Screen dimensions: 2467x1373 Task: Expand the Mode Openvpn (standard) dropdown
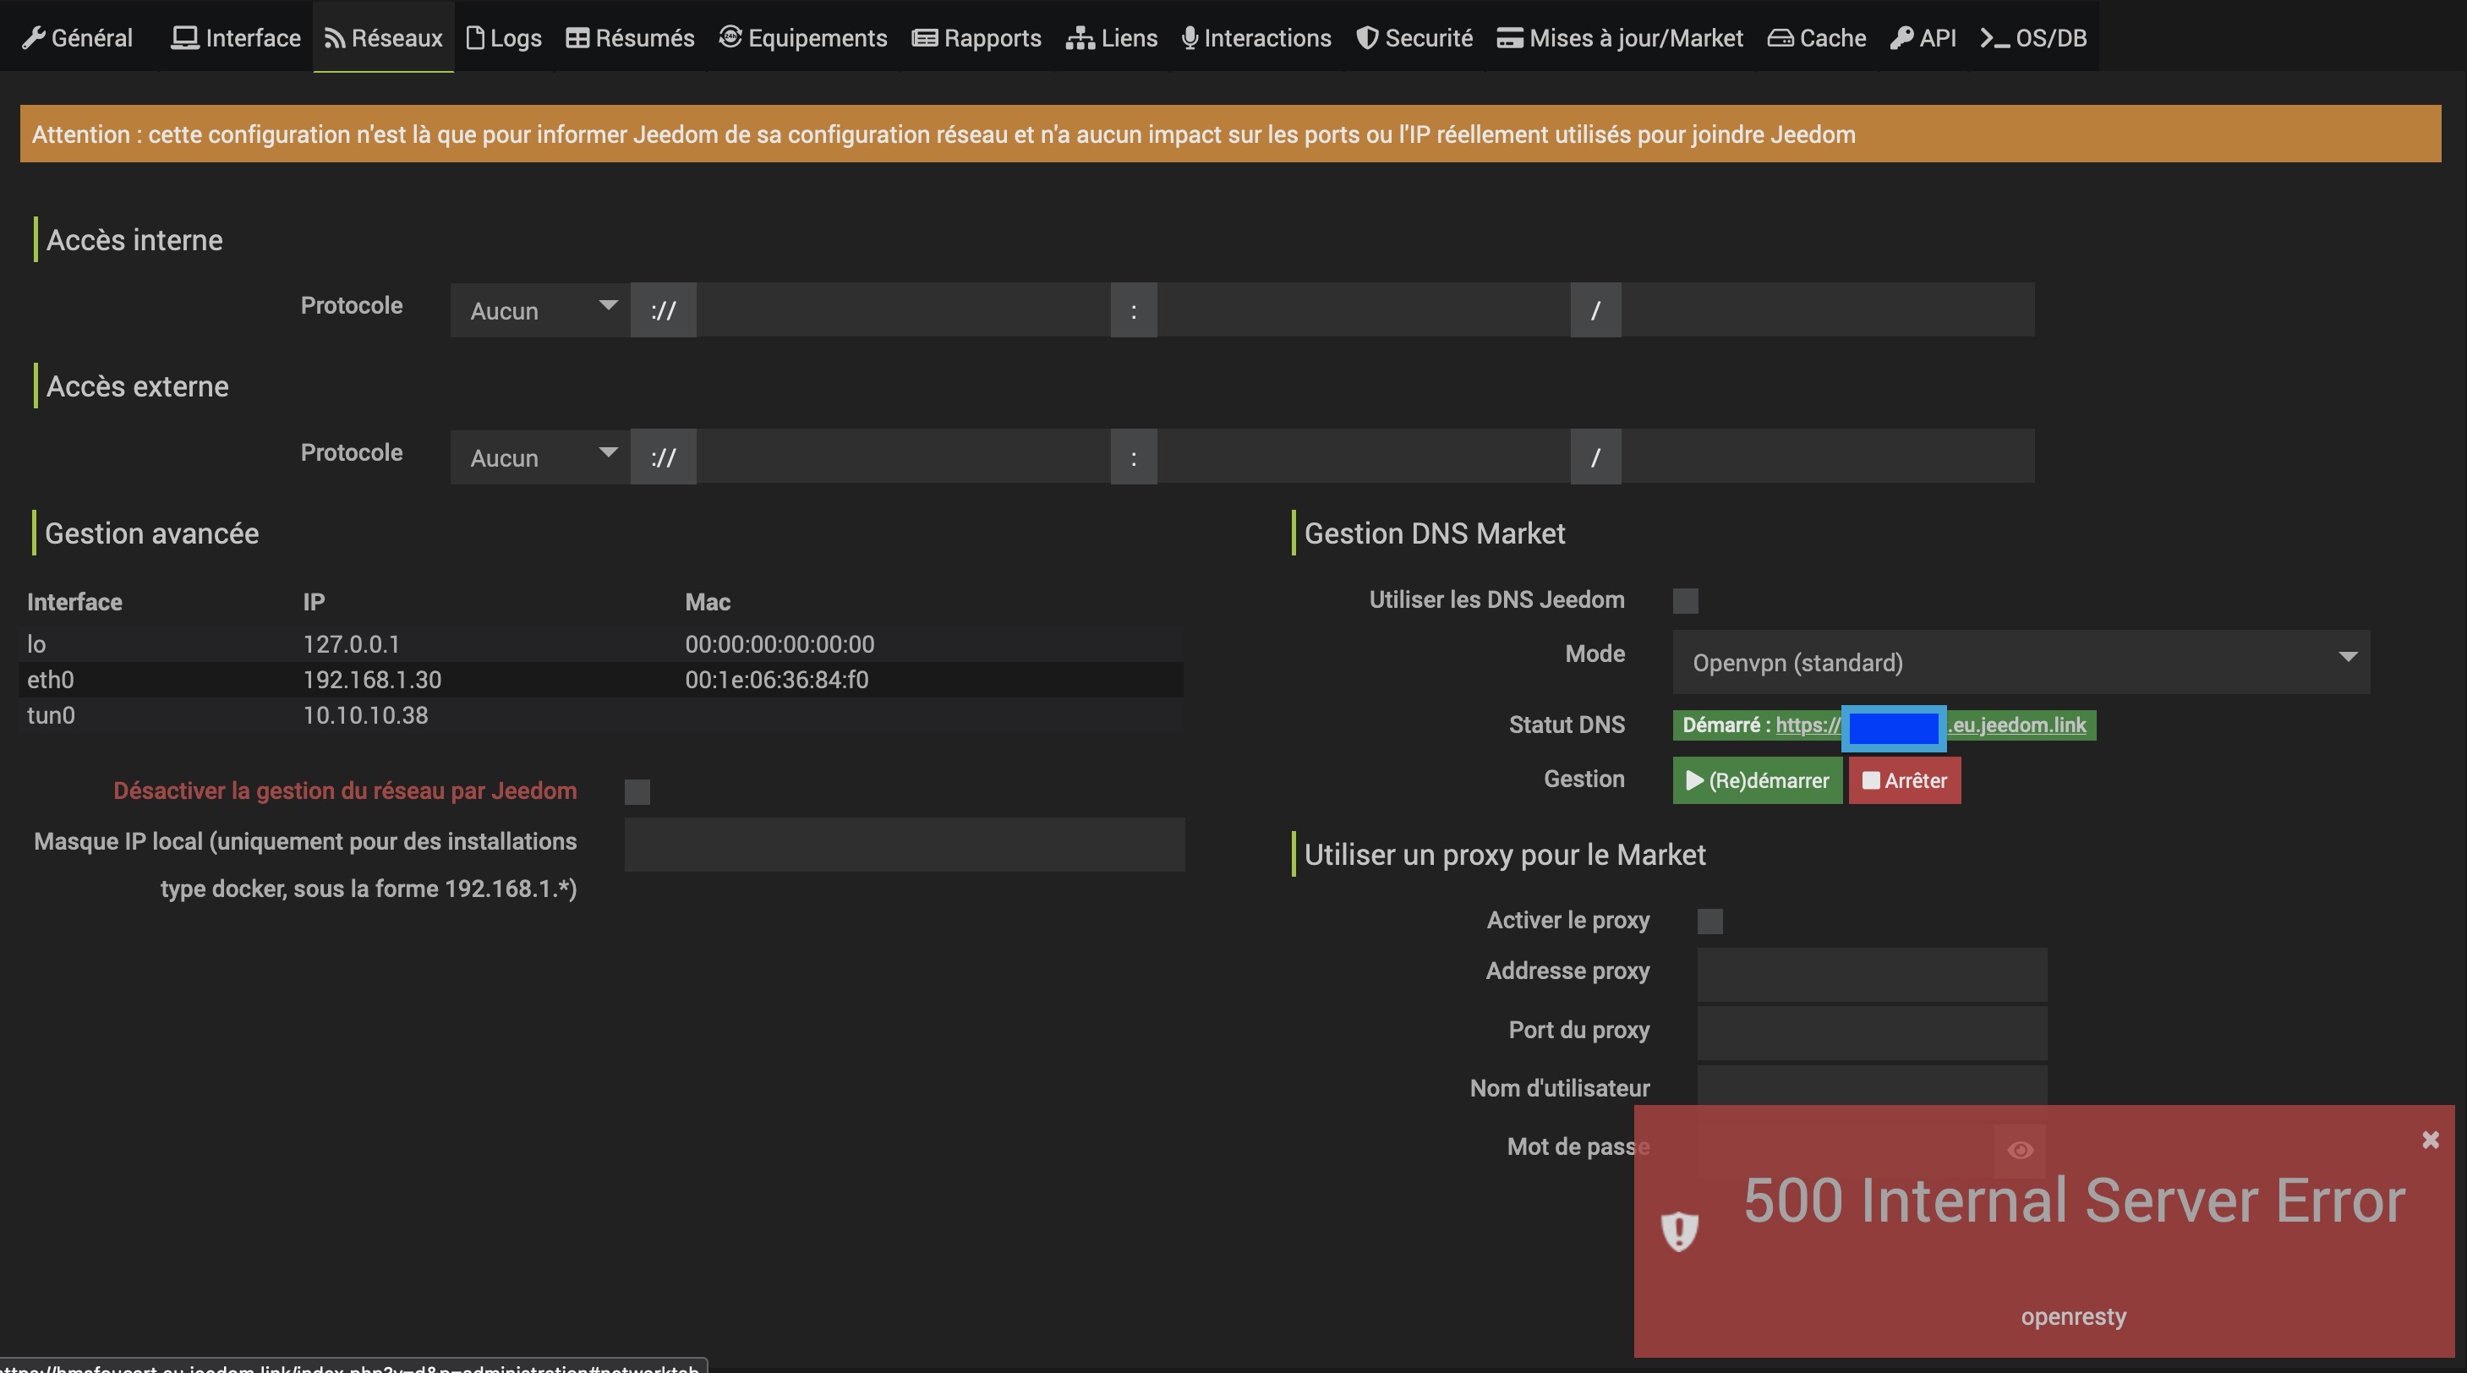pyautogui.click(x=2021, y=662)
